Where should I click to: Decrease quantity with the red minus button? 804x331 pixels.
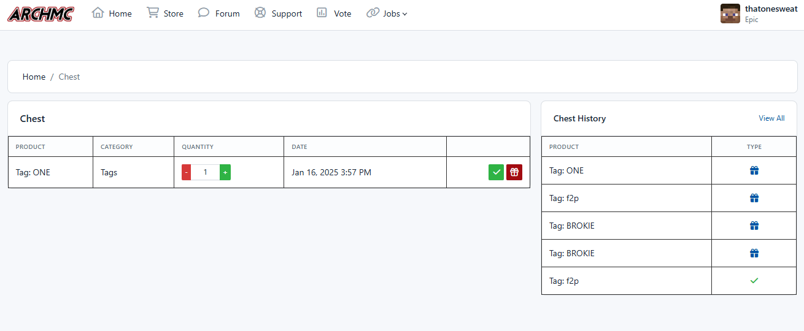coord(186,172)
